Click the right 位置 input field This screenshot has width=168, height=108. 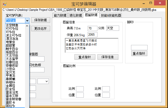pos(106,95)
